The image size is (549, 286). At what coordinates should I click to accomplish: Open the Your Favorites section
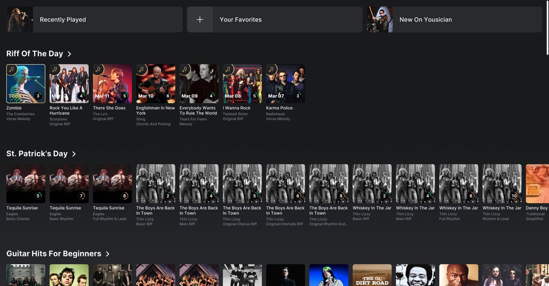274,19
